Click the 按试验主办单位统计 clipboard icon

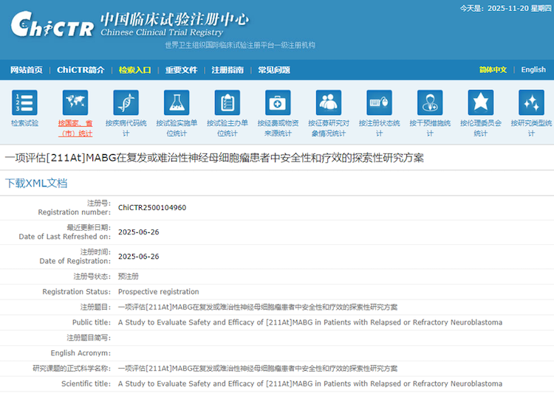tap(227, 103)
